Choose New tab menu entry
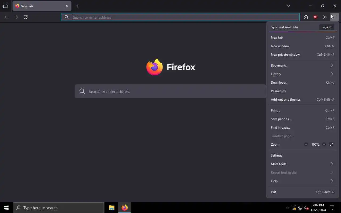The height and width of the screenshot is (213, 341). (x=303, y=38)
